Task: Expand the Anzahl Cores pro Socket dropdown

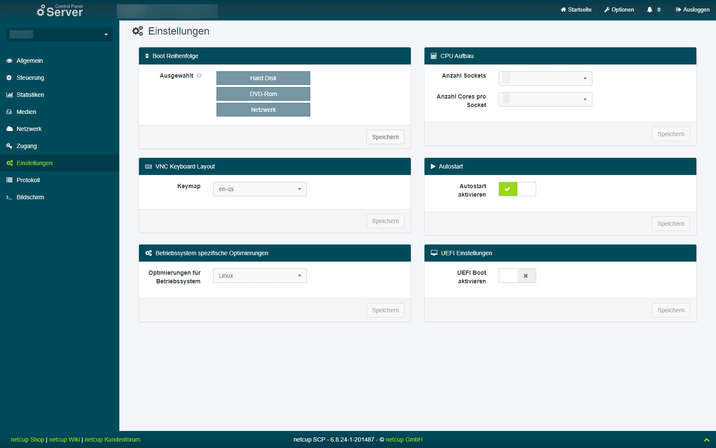Action: coord(545,99)
